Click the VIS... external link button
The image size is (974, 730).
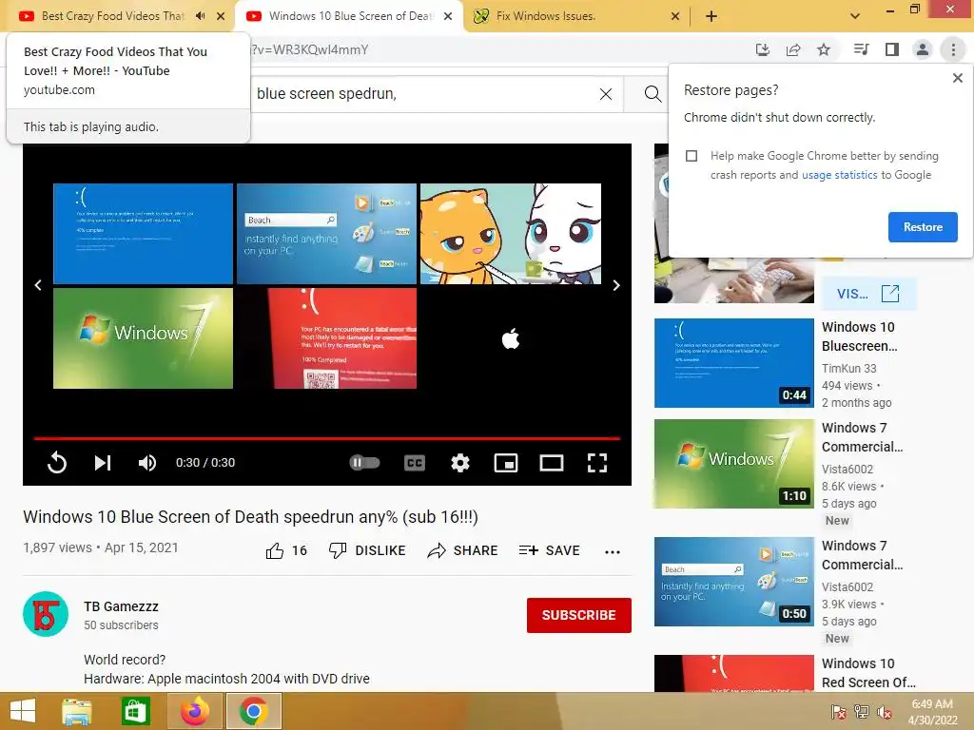(x=868, y=294)
